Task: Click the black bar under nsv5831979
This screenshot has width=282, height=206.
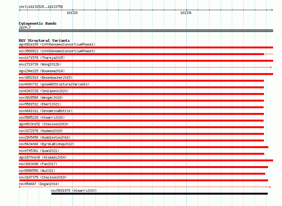Action: (159, 194)
